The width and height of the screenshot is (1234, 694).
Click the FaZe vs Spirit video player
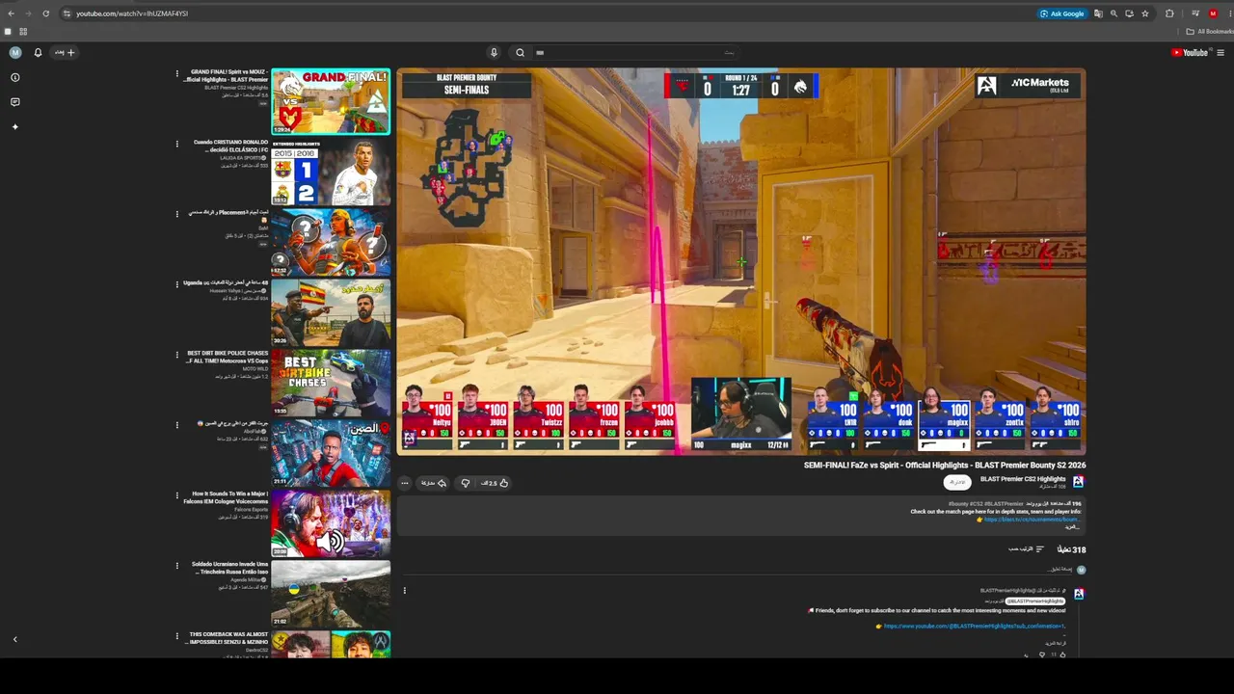click(741, 261)
